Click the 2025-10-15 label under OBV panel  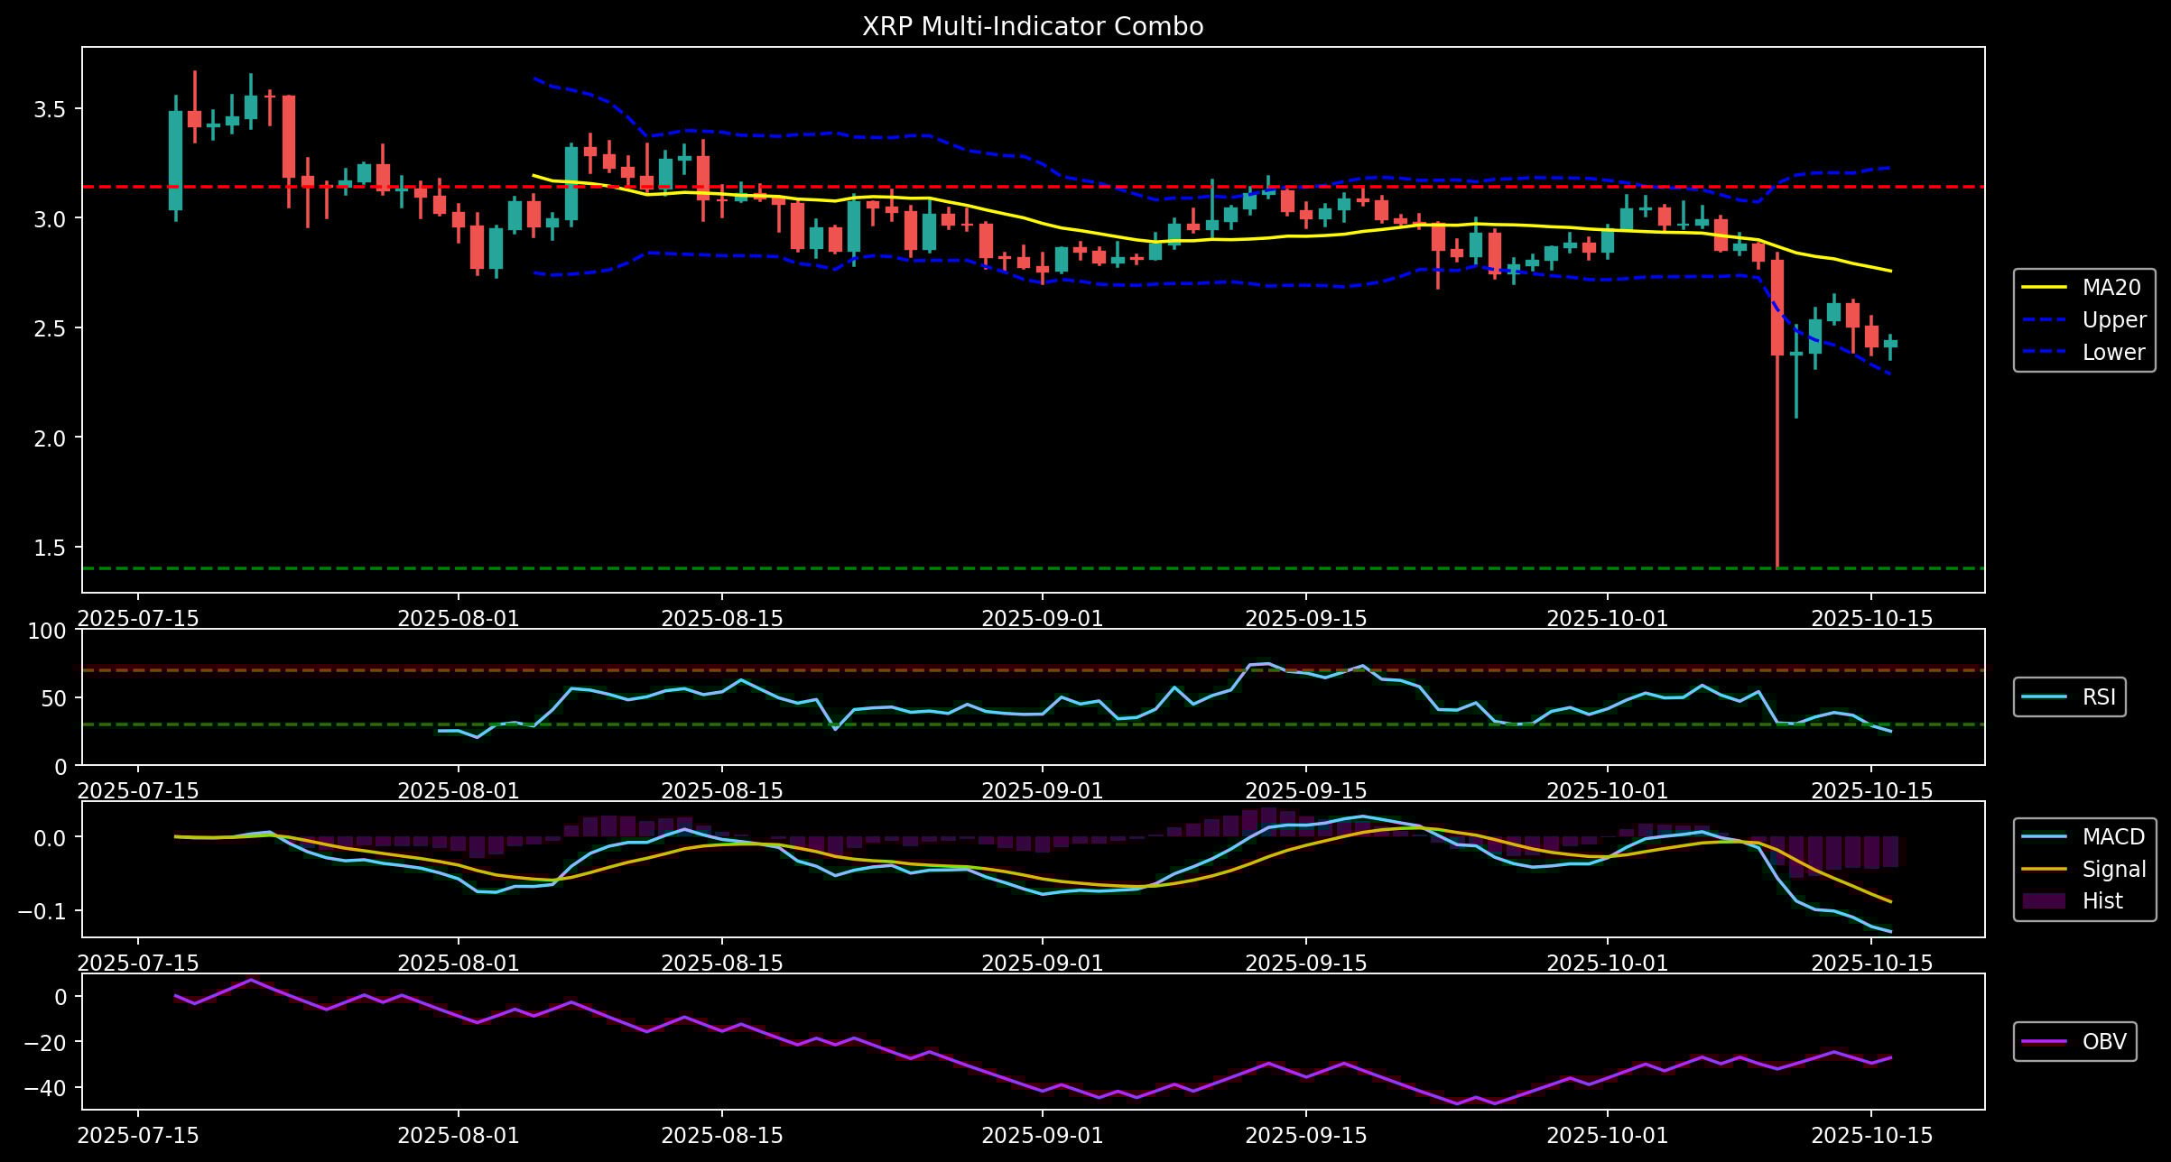click(1871, 1136)
